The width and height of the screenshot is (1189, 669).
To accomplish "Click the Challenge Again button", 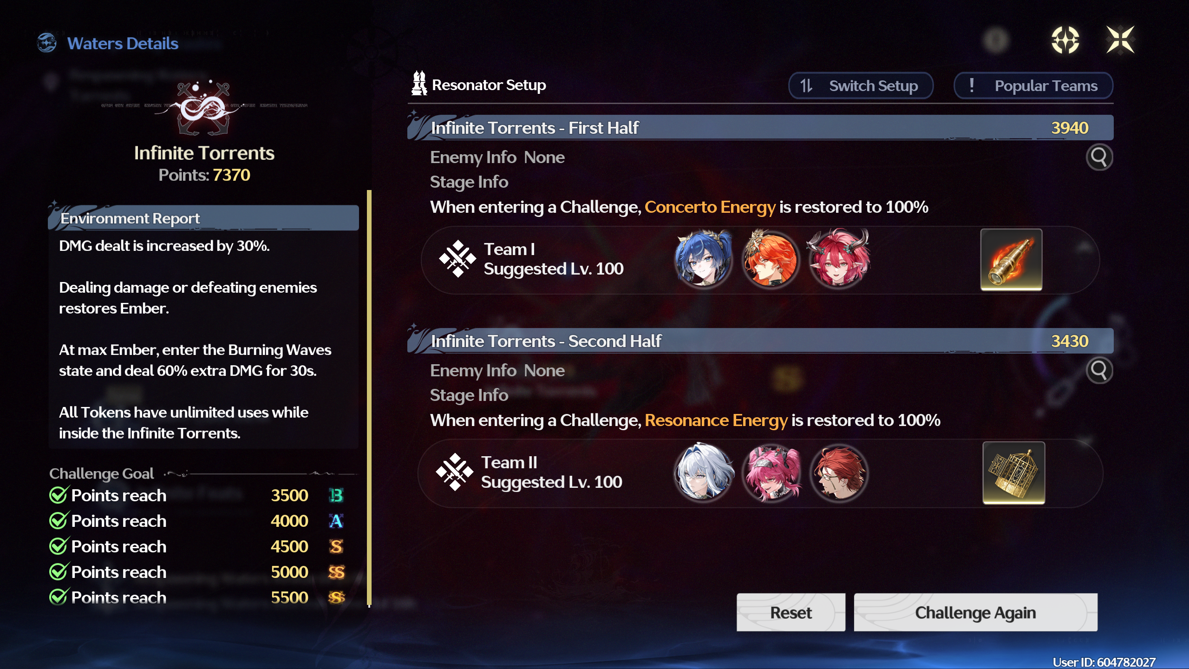I will (975, 612).
